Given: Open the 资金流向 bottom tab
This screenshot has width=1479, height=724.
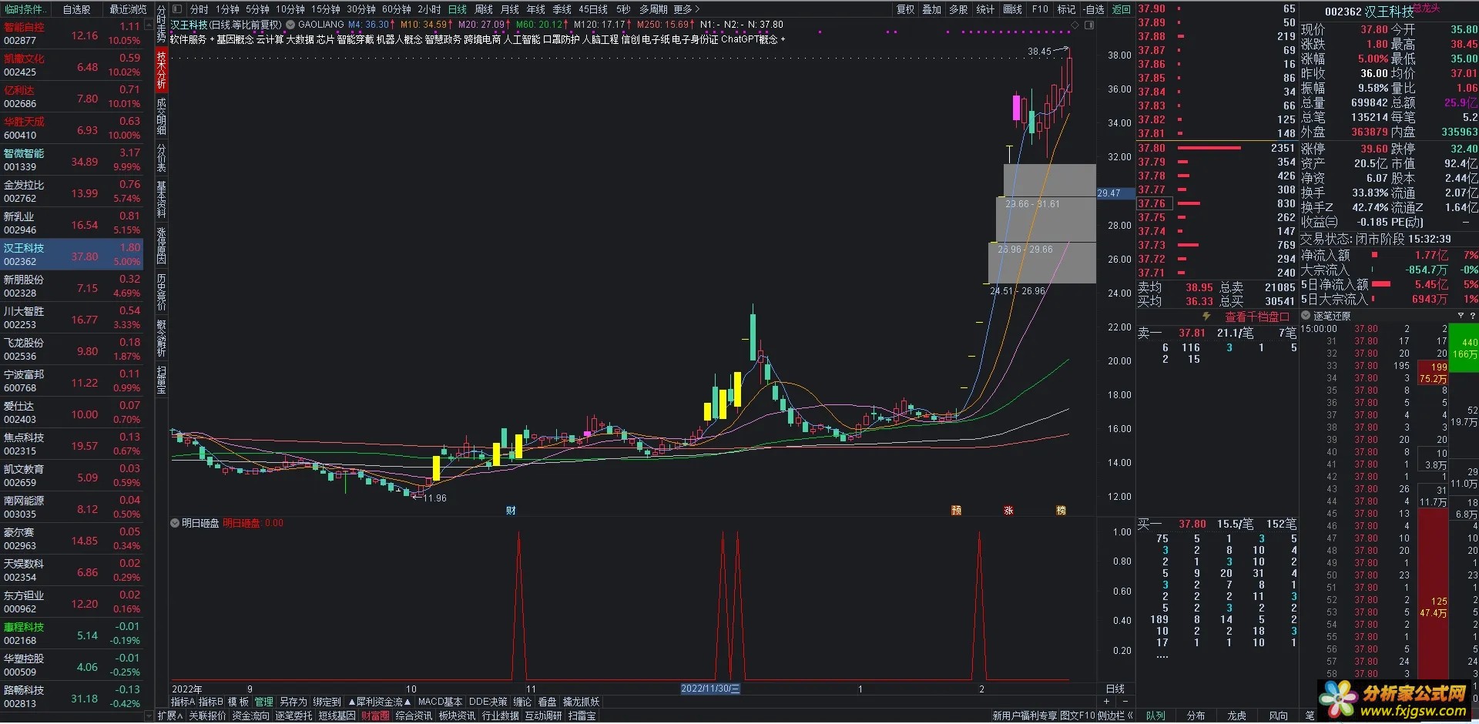Looking at the screenshot, I should click(250, 716).
